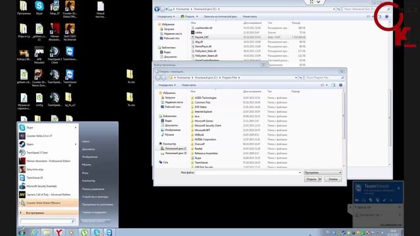Screen dimensions: 420x236
Task: Open Devices and Printers from the Start menu
Action: pyautogui.click(x=95, y=197)
